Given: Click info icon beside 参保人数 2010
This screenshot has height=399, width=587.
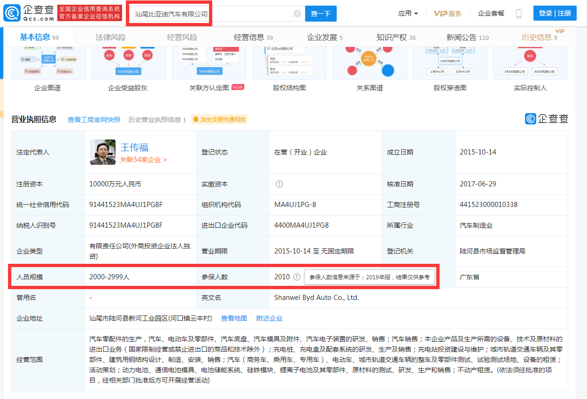Looking at the screenshot, I should 296,277.
